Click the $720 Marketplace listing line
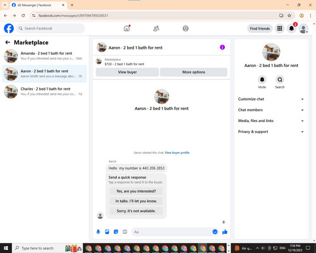Screen dimensions: 316x253 [x=125, y=64]
